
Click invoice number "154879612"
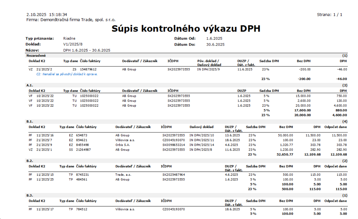pos(88,69)
